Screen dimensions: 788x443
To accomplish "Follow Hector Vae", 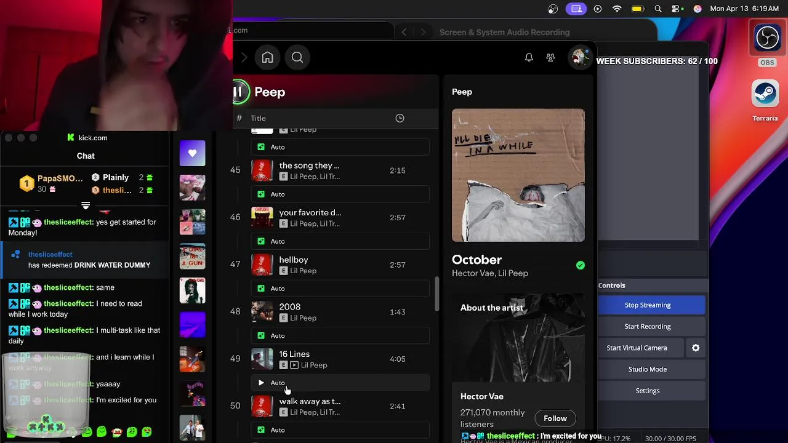I will (x=555, y=418).
